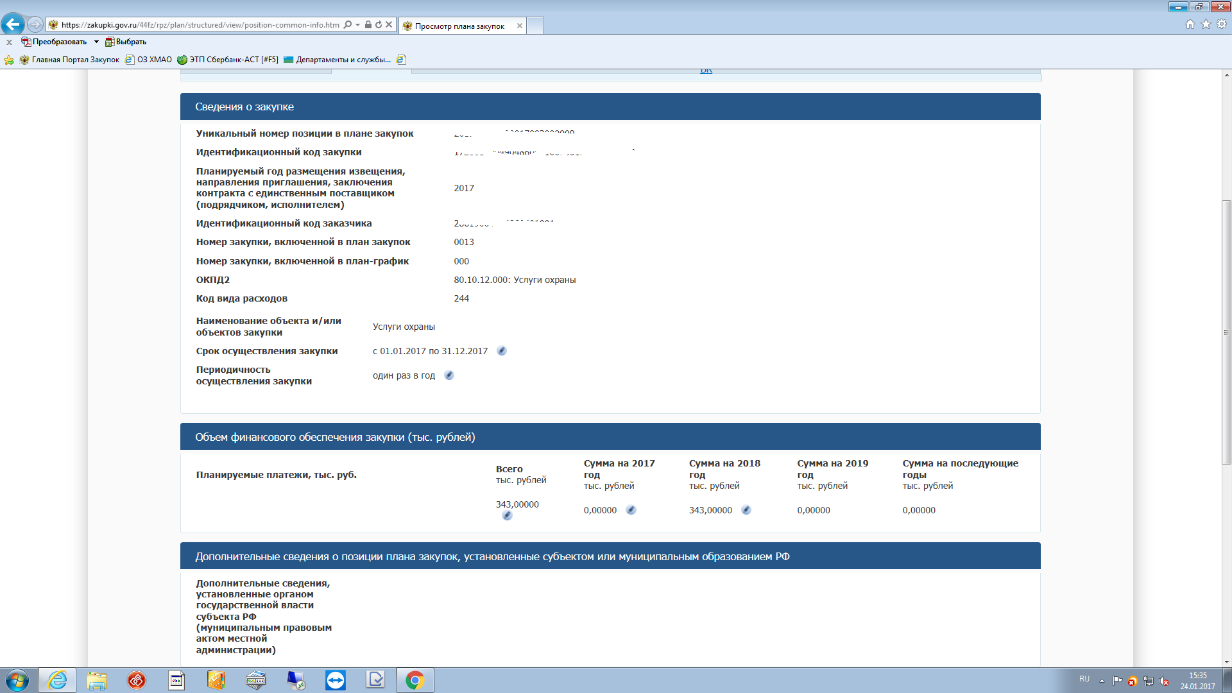Open browser home page icon
Viewport: 1232px width, 693px height.
pos(1190,24)
